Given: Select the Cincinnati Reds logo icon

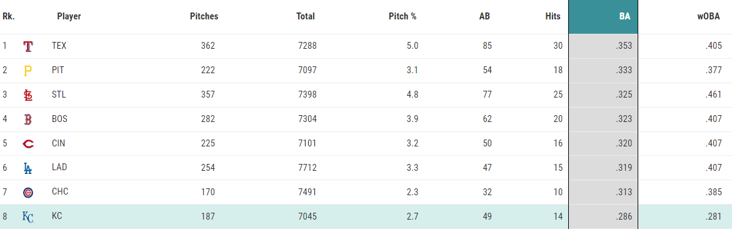Looking at the screenshot, I should (28, 144).
